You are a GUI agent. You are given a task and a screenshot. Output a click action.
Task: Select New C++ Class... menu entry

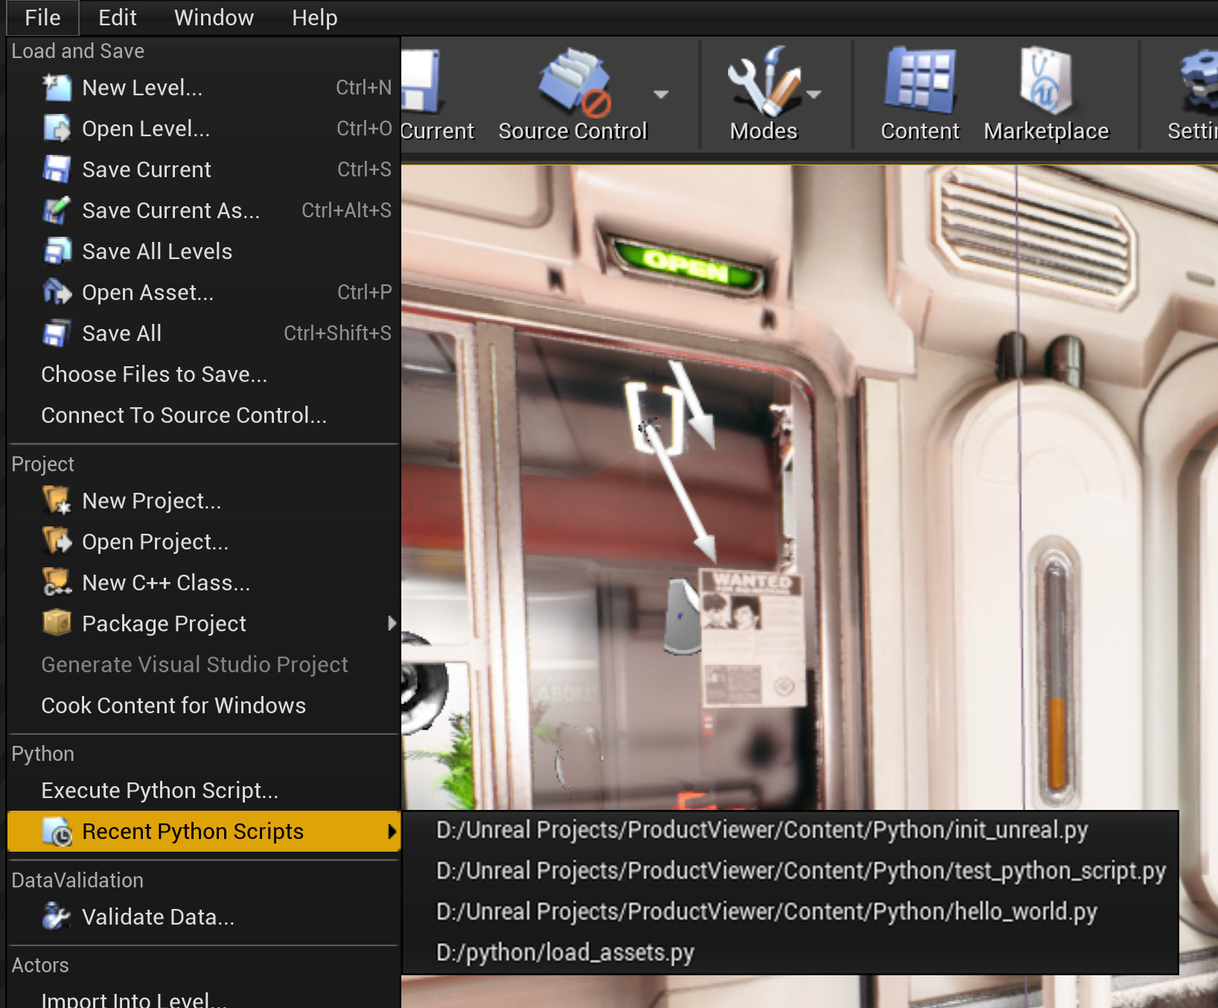coord(203,583)
